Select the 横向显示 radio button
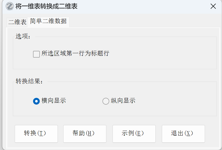222x150 pixels. tap(36, 101)
